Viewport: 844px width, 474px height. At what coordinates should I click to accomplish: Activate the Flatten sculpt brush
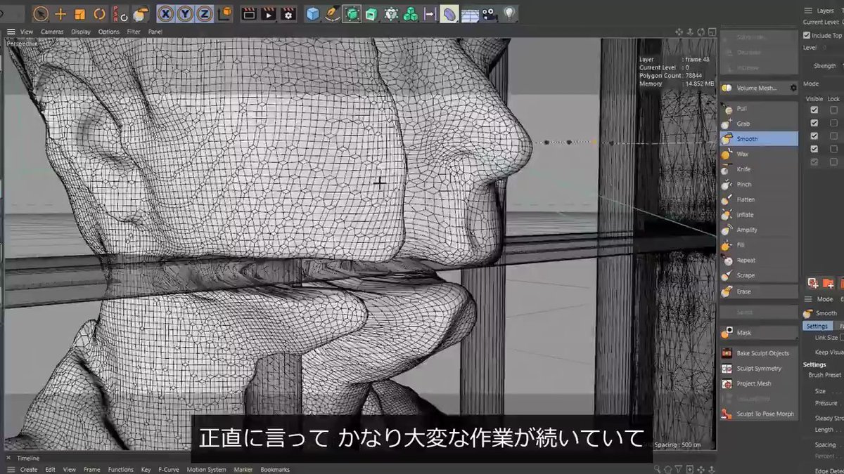coord(746,199)
